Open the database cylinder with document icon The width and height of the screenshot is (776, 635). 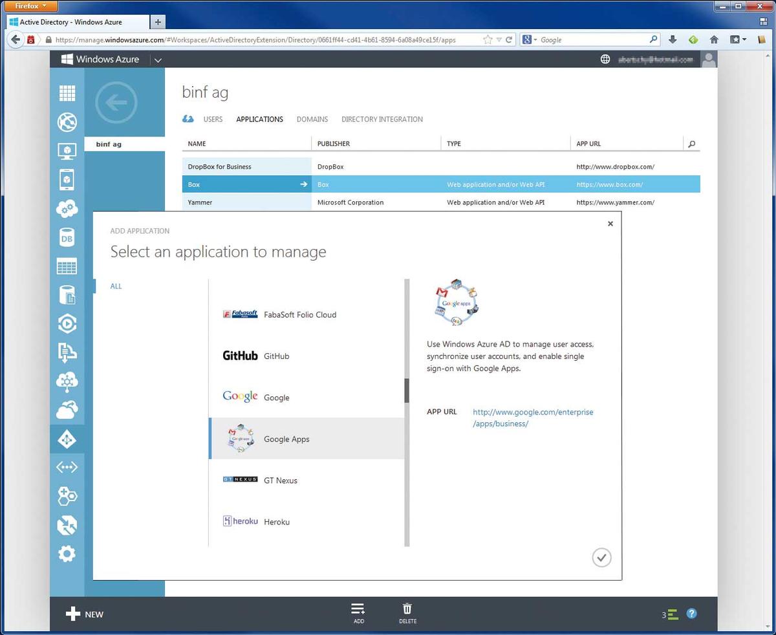67,295
